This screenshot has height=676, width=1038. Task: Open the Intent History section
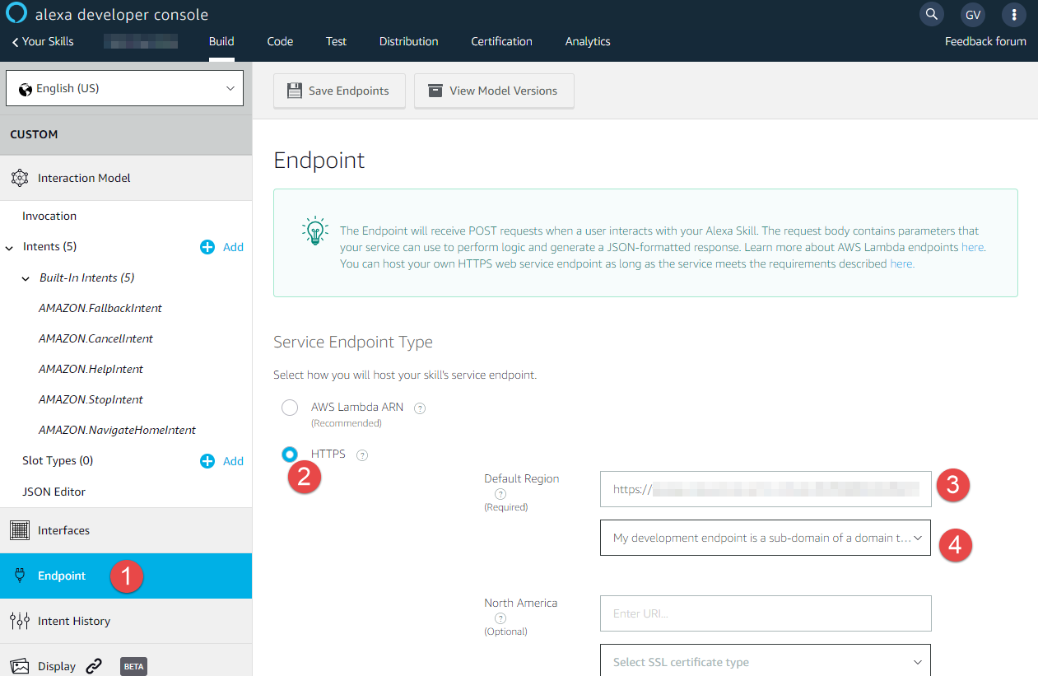click(x=126, y=621)
